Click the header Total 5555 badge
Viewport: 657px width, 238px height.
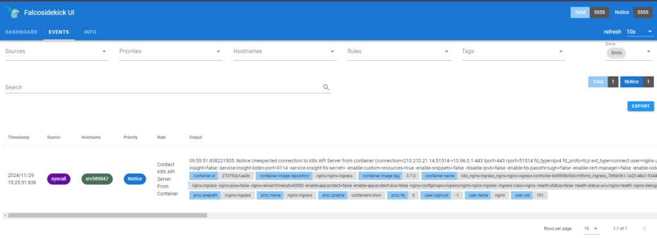coord(590,13)
